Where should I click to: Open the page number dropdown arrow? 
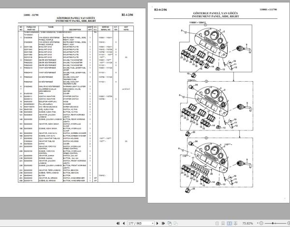153,223
